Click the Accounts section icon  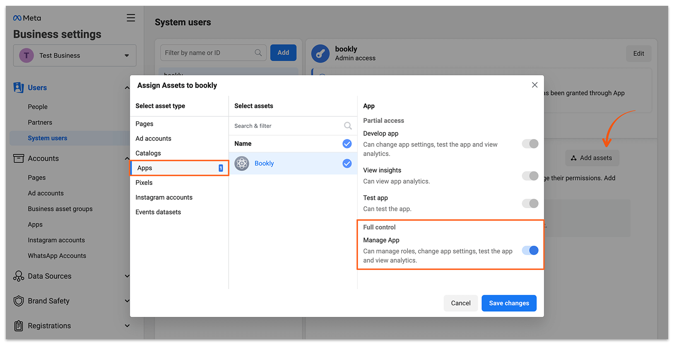pos(19,158)
